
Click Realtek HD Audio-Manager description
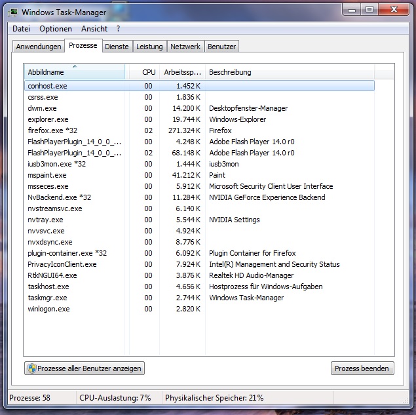point(252,275)
